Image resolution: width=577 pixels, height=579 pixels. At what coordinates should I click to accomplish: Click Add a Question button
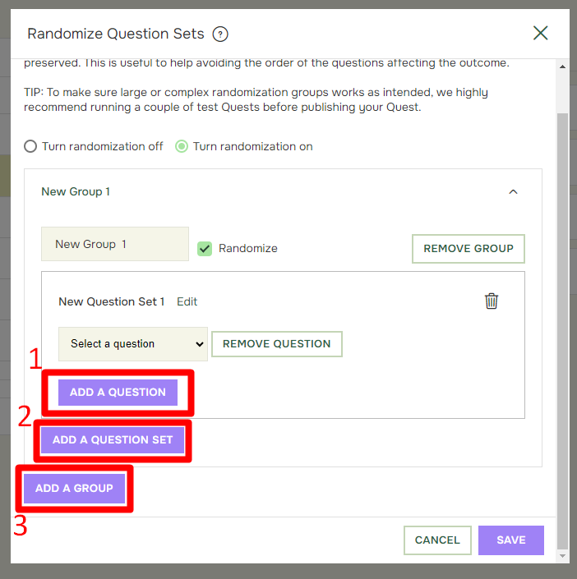(x=118, y=392)
